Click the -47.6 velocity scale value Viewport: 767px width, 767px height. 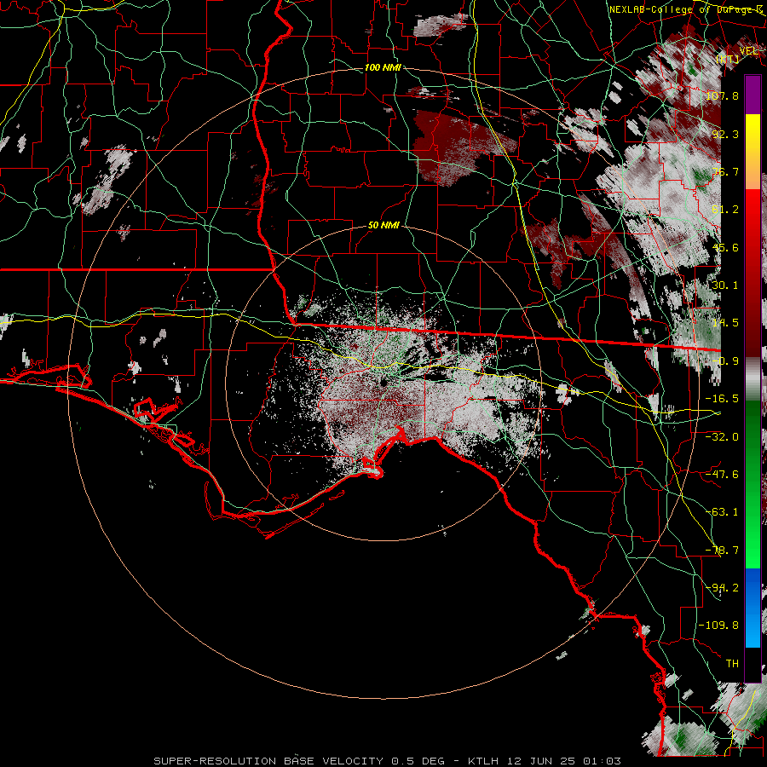(x=723, y=475)
